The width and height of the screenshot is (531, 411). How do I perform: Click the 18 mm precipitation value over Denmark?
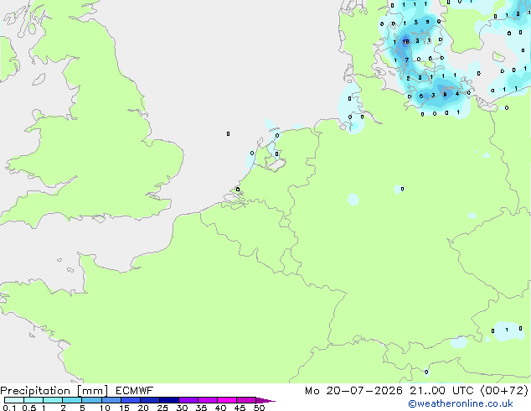[405, 41]
